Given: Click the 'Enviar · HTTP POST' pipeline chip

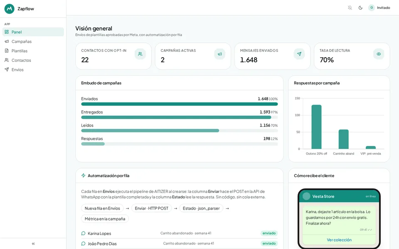Looking at the screenshot, I should pos(152,208).
